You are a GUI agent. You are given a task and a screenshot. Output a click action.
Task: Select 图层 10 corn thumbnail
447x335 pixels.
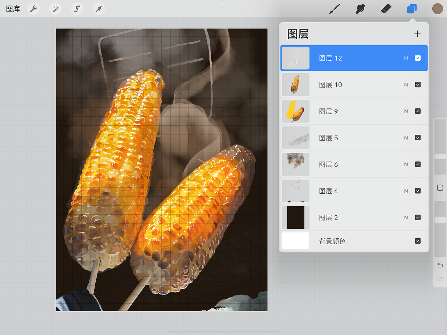click(x=295, y=84)
